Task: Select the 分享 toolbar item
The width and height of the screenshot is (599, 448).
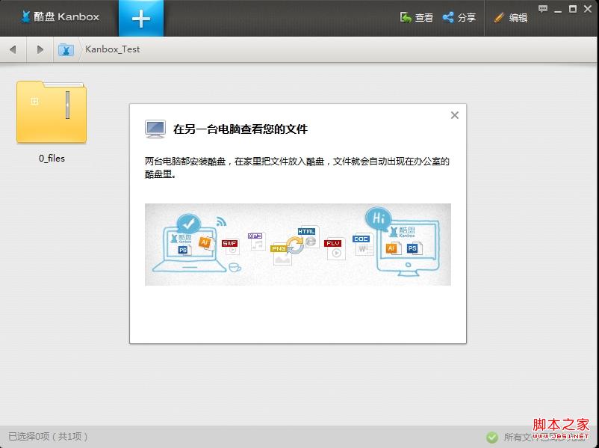Action: coord(465,16)
